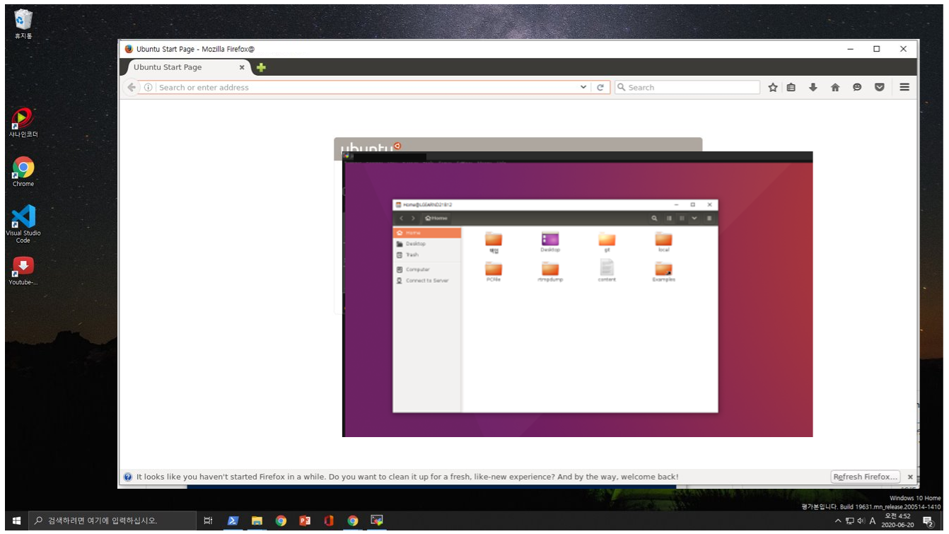Click the taskbar clock and date

click(899, 521)
